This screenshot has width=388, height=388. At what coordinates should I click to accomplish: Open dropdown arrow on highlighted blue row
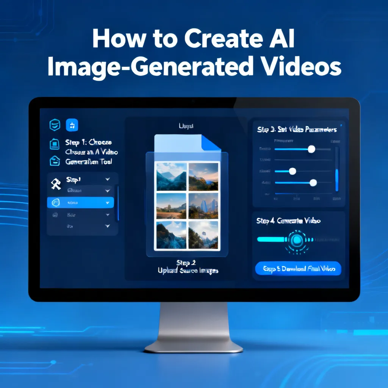[x=108, y=203]
